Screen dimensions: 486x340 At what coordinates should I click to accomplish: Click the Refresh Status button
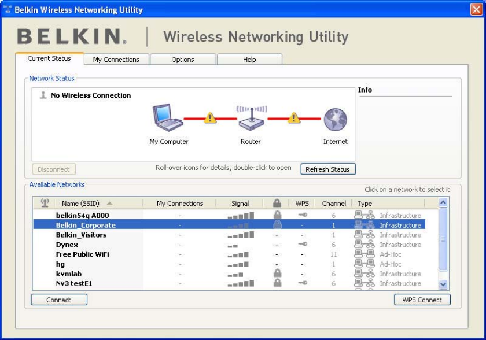point(328,169)
